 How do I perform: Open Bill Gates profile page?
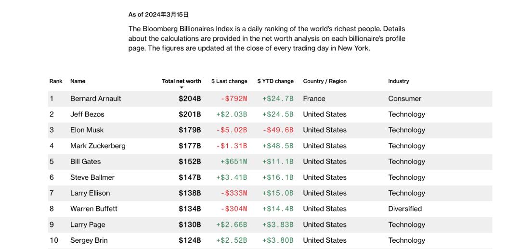click(86, 162)
